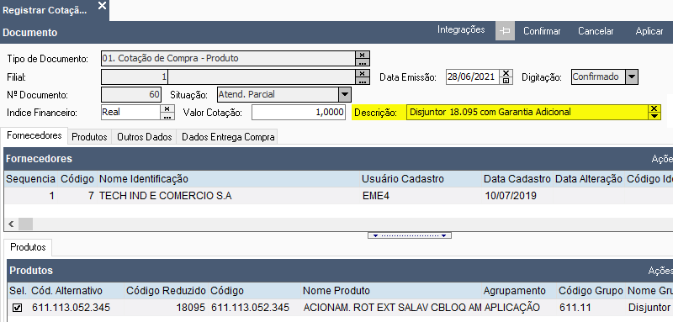Clear the Filial field with X
This screenshot has width=673, height=322.
click(x=363, y=73)
